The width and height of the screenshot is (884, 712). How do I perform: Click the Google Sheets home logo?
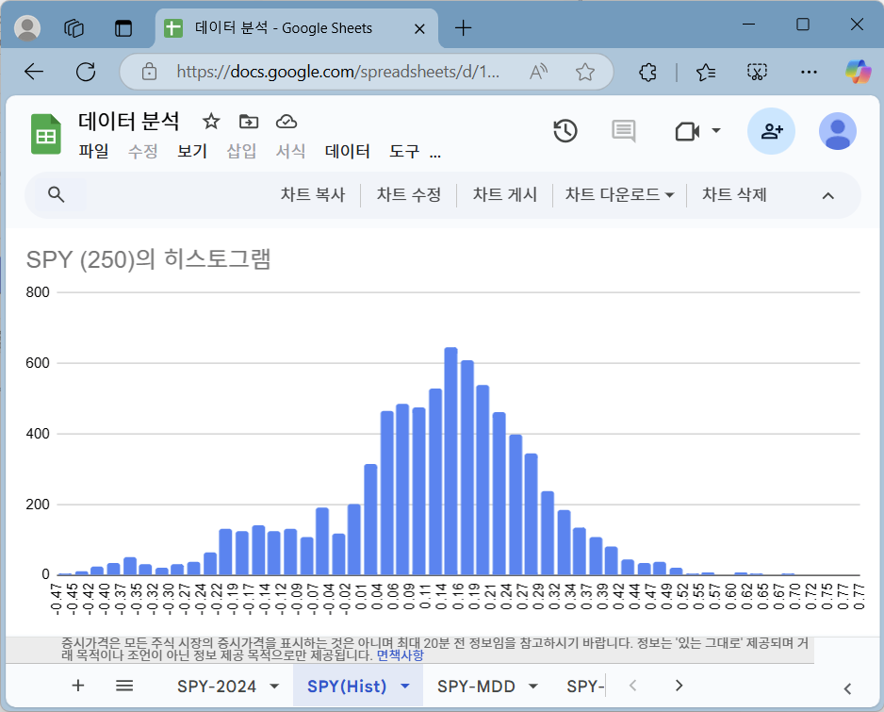point(45,134)
